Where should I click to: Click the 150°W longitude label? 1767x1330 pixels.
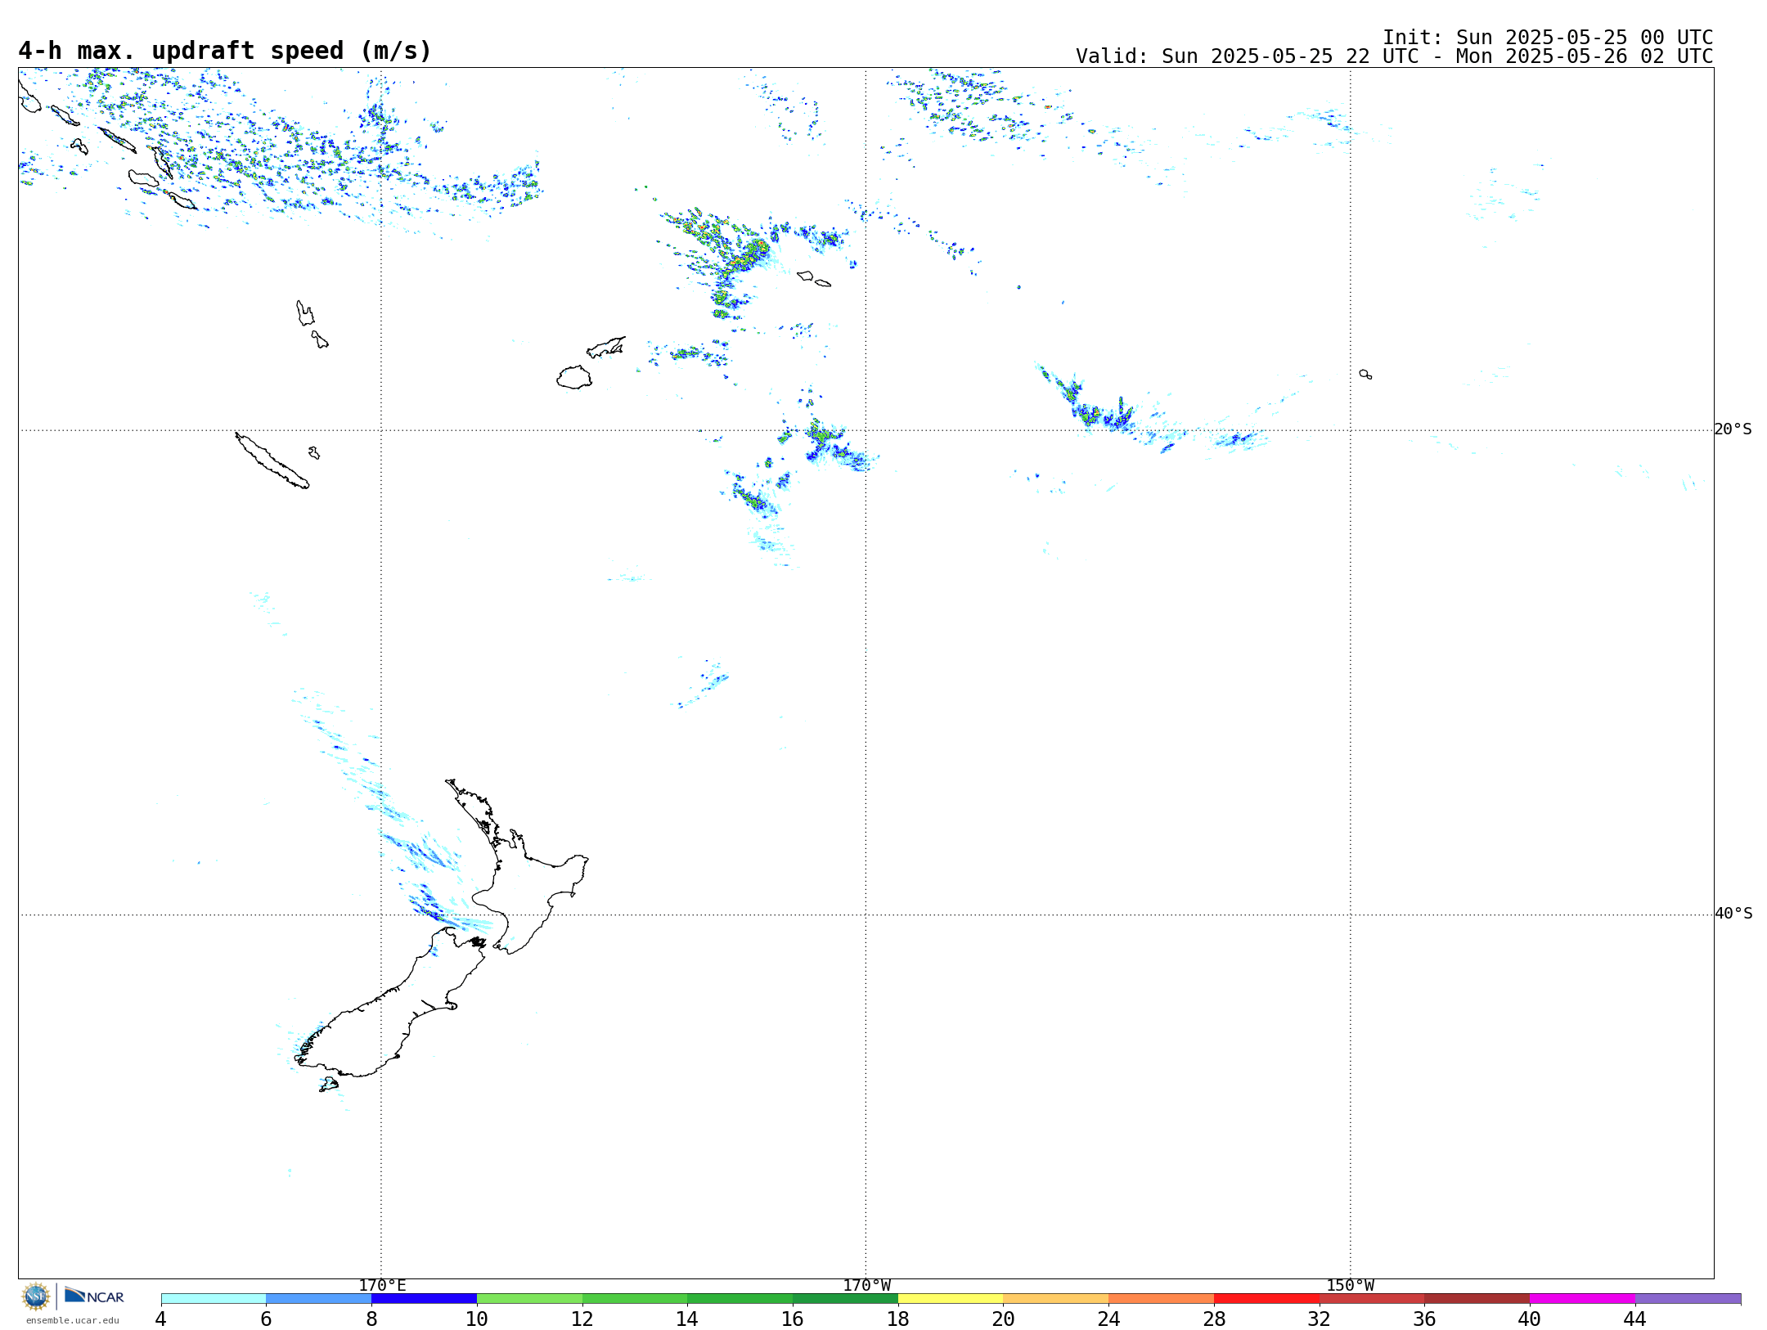(1351, 1286)
